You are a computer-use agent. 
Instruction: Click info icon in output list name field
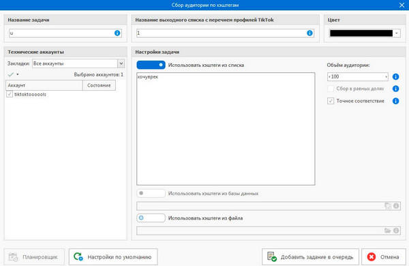309,33
